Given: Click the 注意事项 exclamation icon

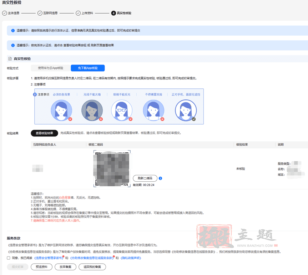Looking at the screenshot, I should [35, 94].
